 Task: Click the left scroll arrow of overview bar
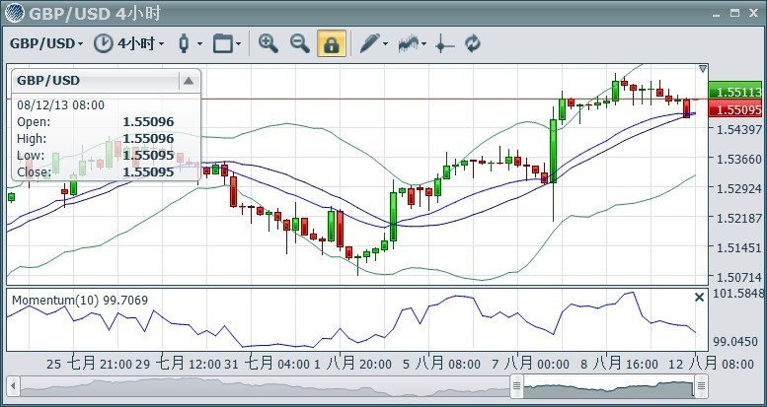tap(13, 386)
